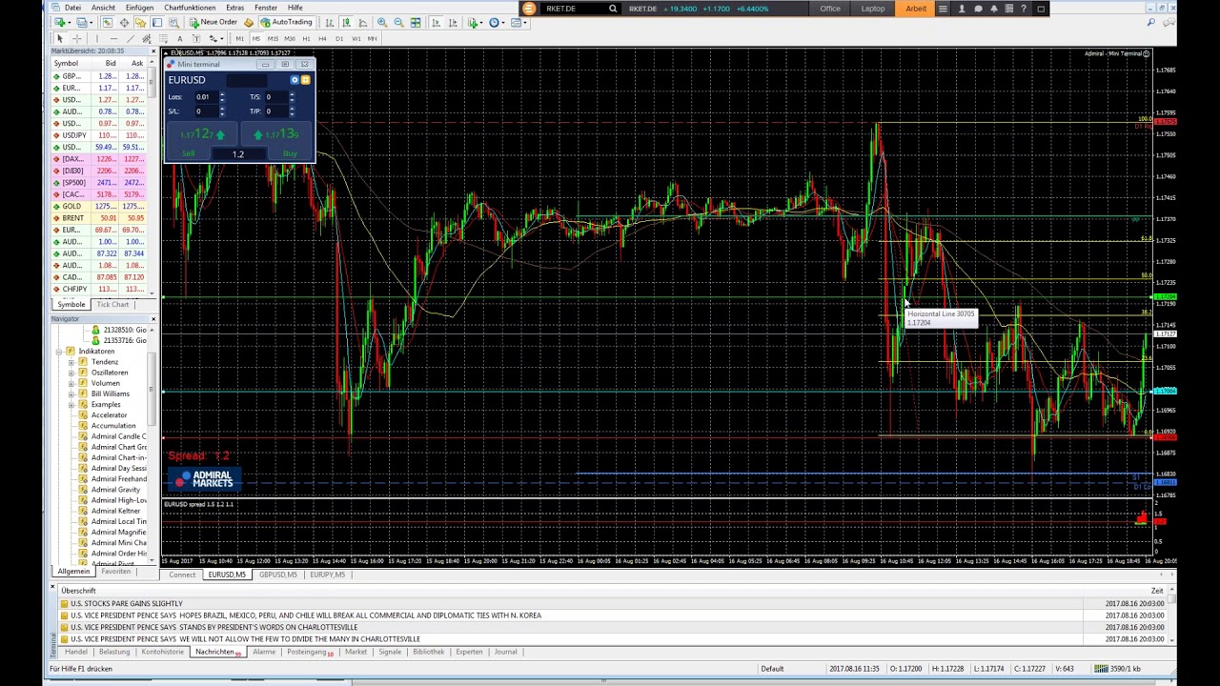Select the cursor arrow tool
The width and height of the screenshot is (1220, 686).
pyautogui.click(x=59, y=38)
